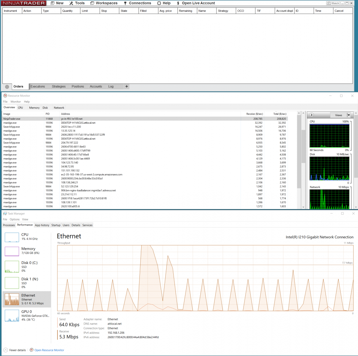Switch to the Accounts tab
Screen dimensions: 358x356
pyautogui.click(x=96, y=86)
